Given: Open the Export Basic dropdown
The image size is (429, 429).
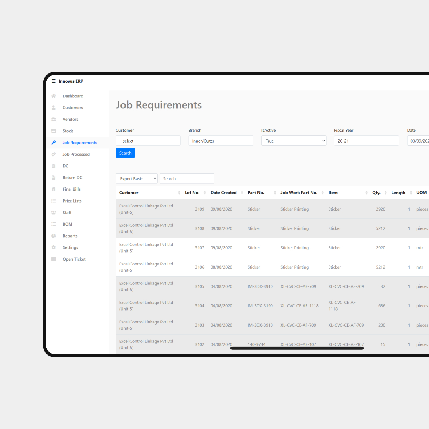Looking at the screenshot, I should [136, 179].
